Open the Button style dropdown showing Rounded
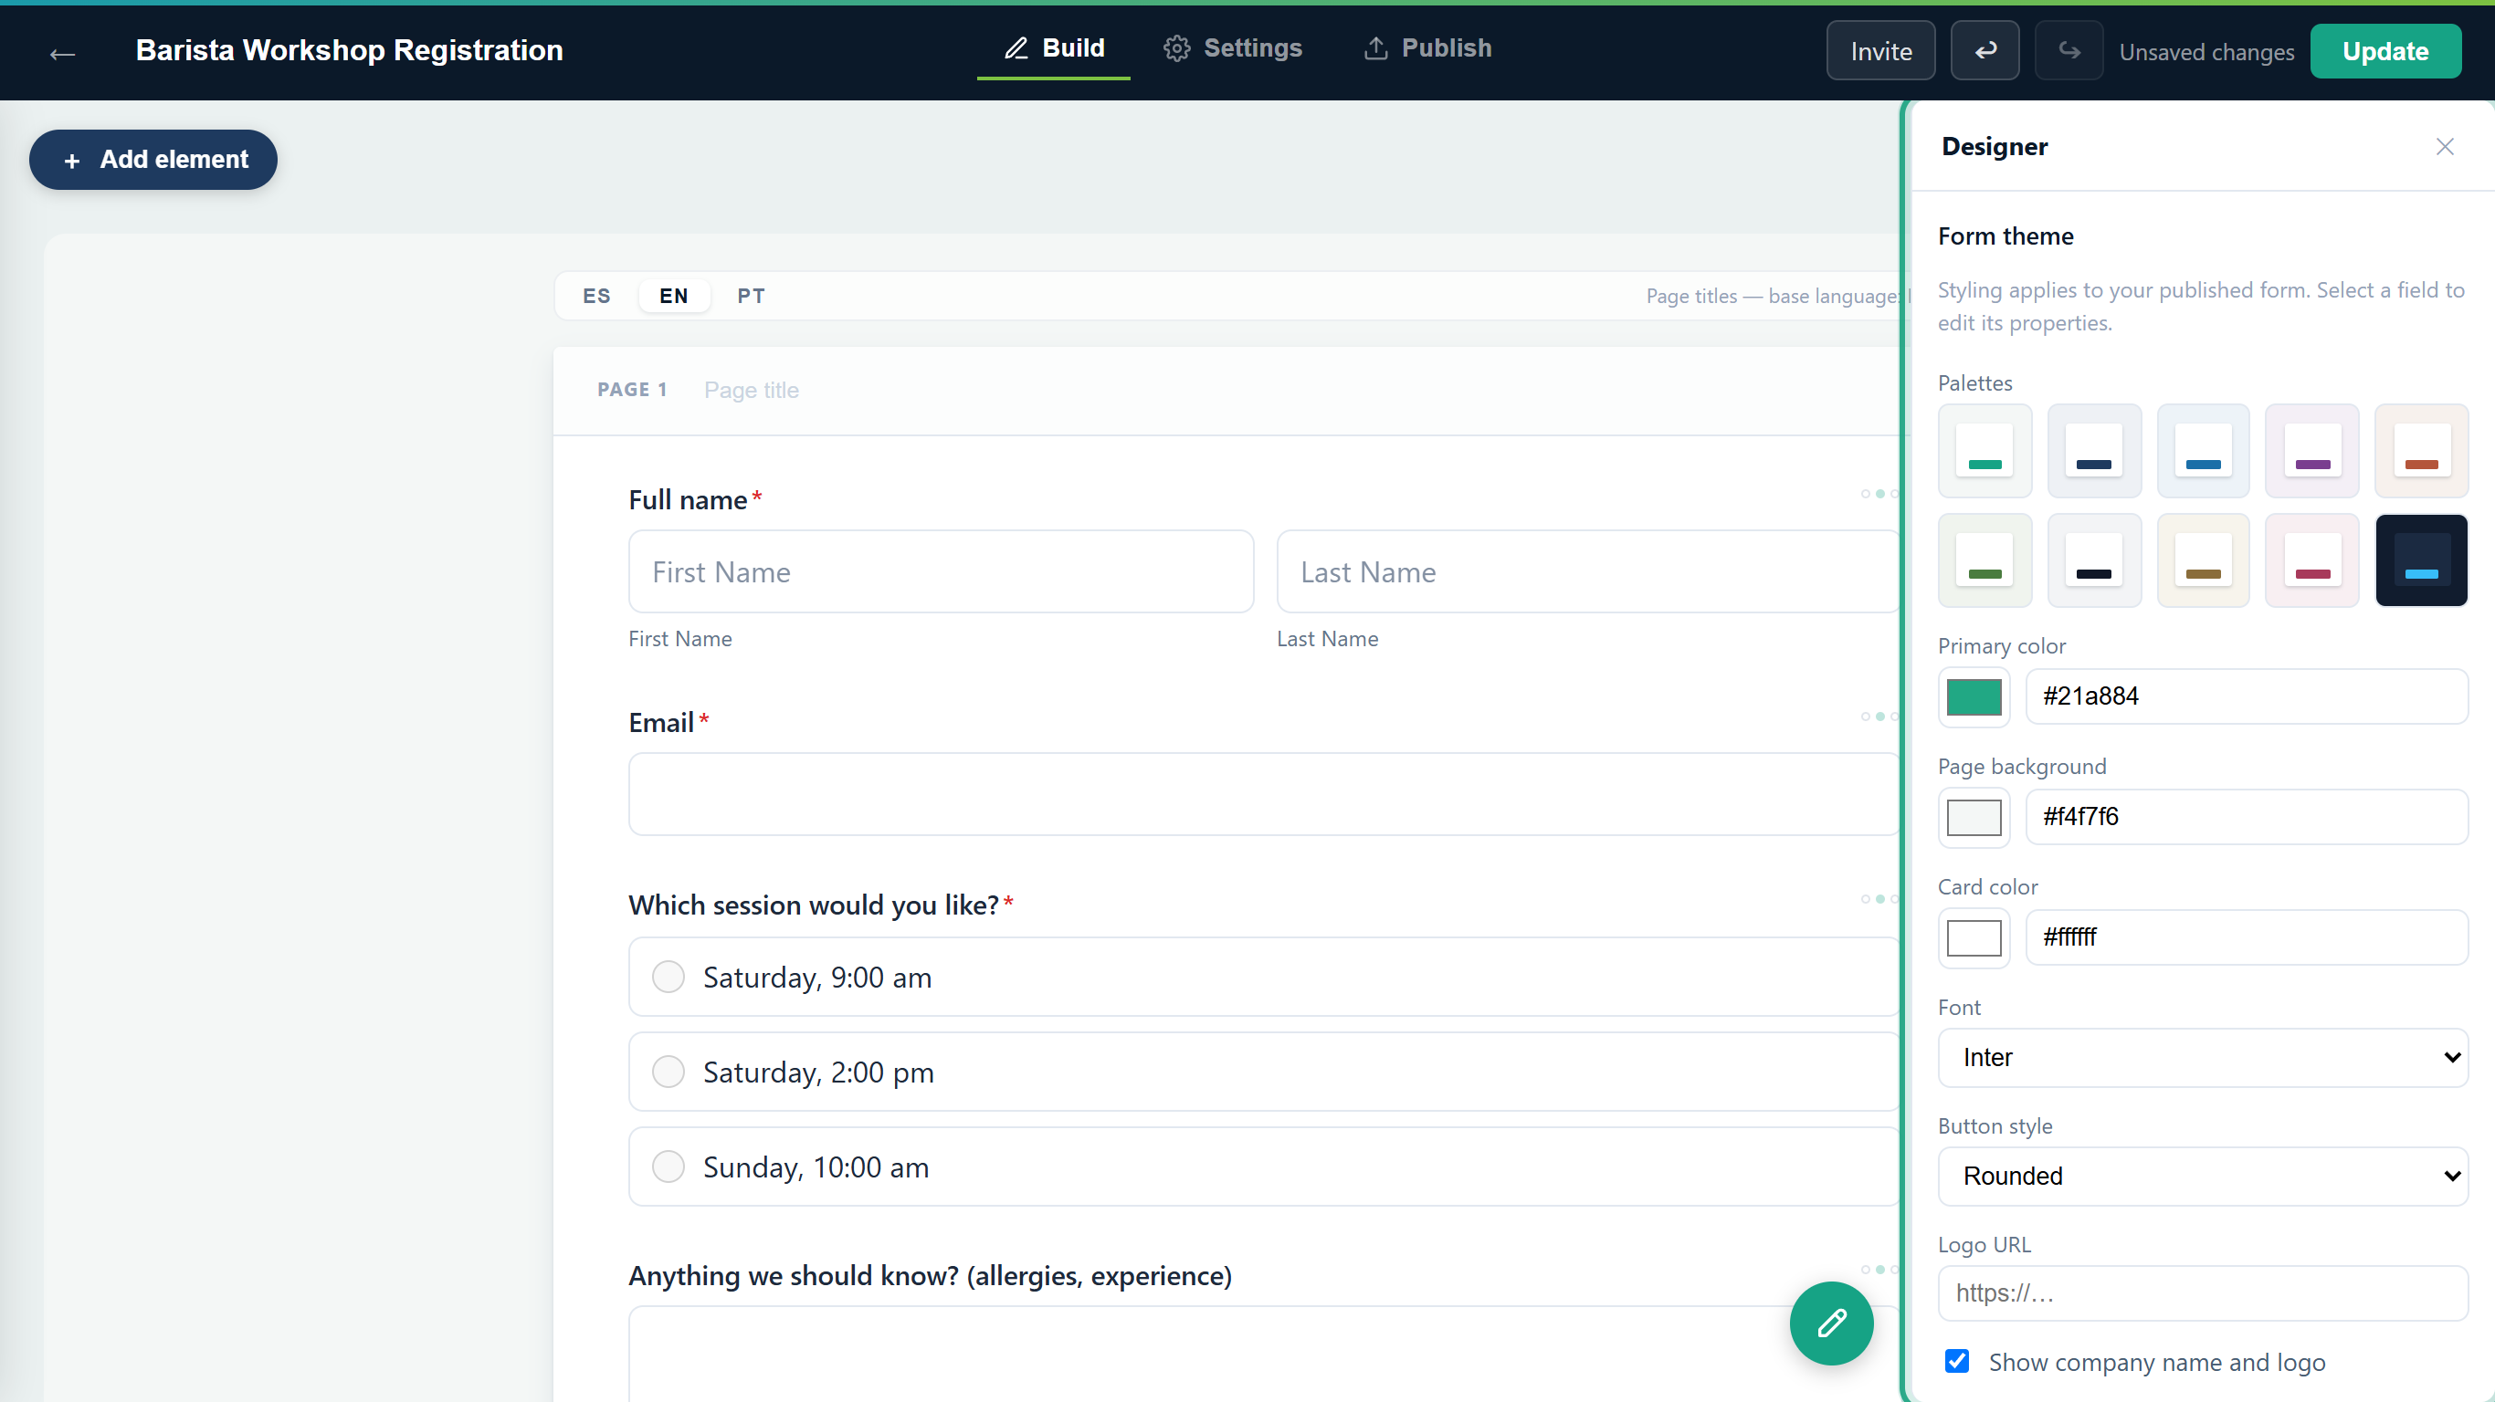The width and height of the screenshot is (2495, 1402). point(2203,1176)
